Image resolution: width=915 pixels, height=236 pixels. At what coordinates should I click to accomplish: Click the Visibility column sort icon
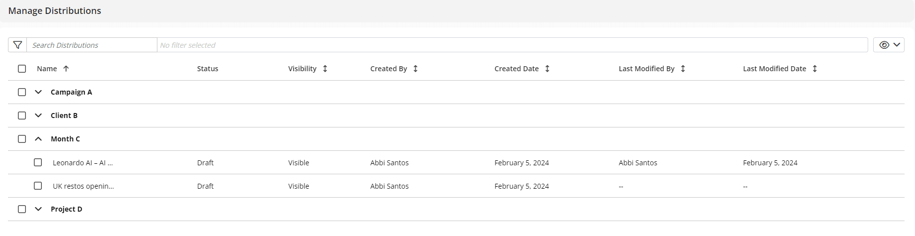click(x=325, y=69)
